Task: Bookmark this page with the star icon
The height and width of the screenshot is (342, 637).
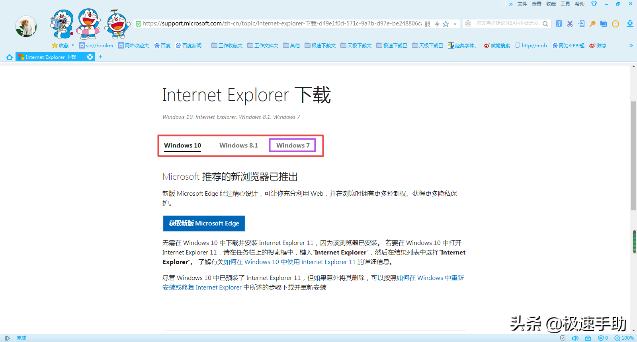Action: 446,24
